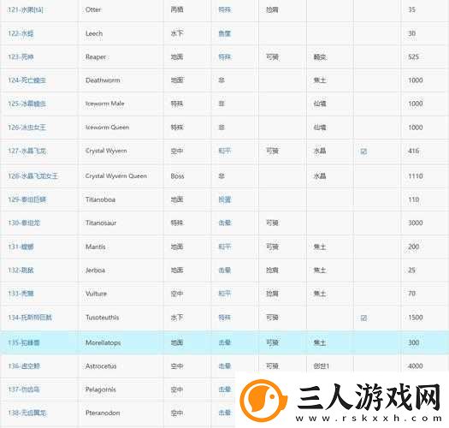Image resolution: width=449 pixels, height=428 pixels.
Task: Open the entry link numbered 137 for Pelagornis
Action: pos(24,389)
